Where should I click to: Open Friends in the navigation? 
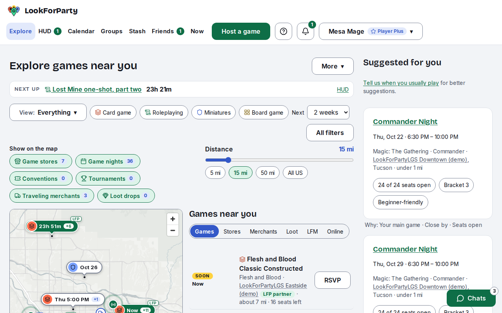tap(168, 31)
